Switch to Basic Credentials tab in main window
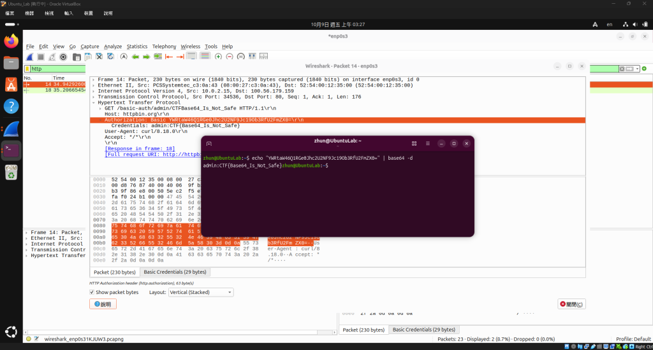This screenshot has width=653, height=350. click(x=424, y=330)
